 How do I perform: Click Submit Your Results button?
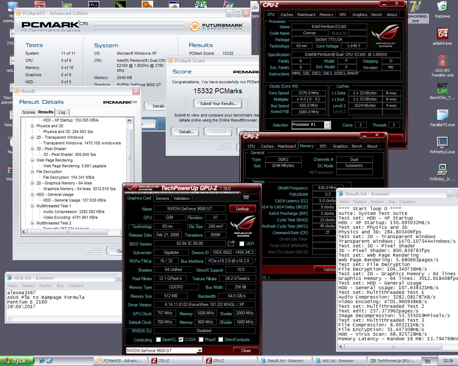[218, 104]
